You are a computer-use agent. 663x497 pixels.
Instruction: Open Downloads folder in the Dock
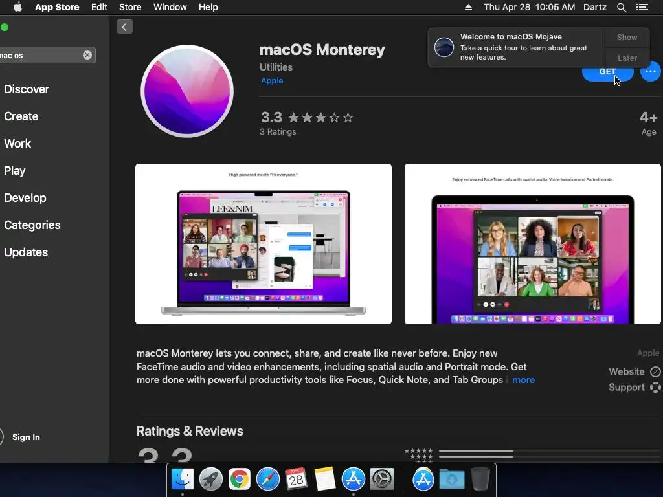pos(451,480)
